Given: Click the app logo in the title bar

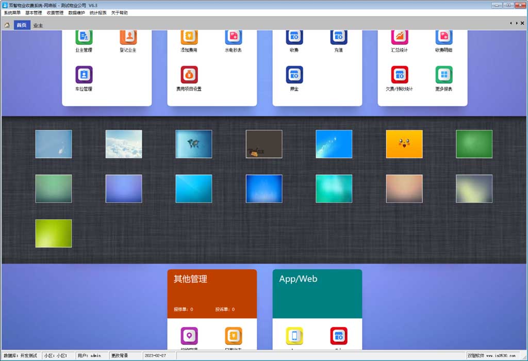Looking at the screenshot, I should (5, 5).
